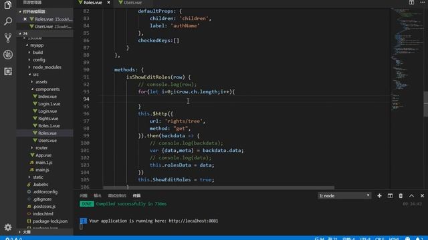428x240 pixels.
Task: Maximize the terminal panel with chevron
Action: pos(411,195)
